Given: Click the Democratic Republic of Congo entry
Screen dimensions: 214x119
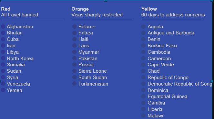Looking at the screenshot, I should click(180, 84).
